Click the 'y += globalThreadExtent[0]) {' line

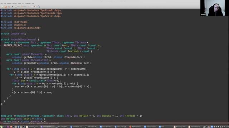click(34, 72)
